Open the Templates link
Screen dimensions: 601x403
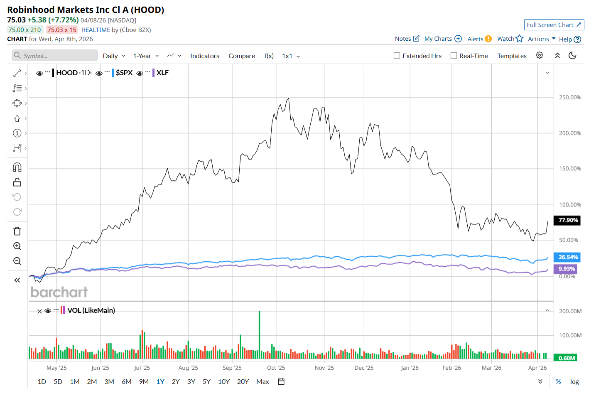[x=512, y=56]
